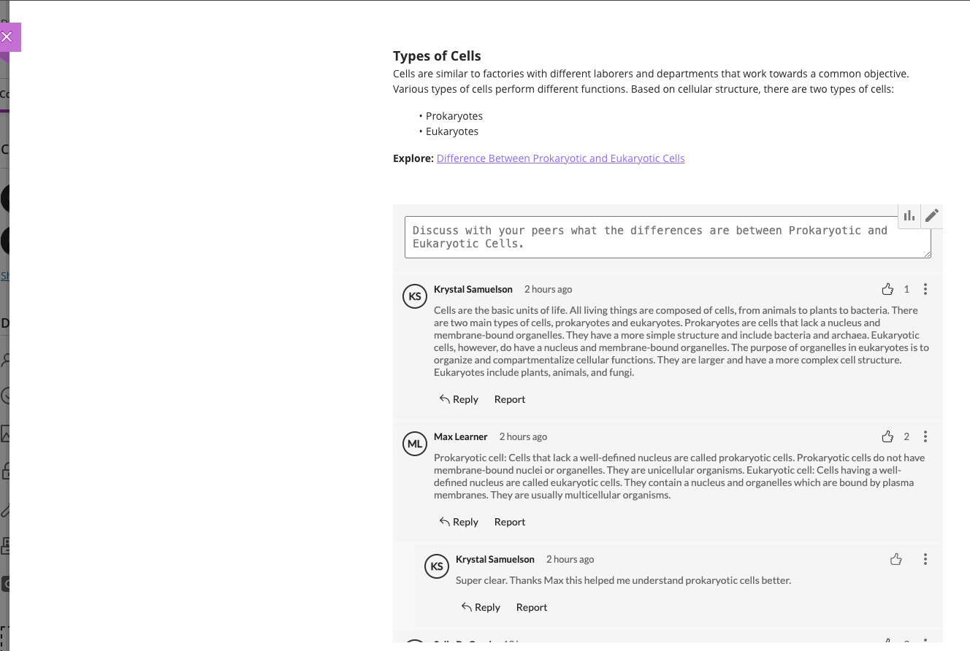Open more options menu on Max Learner's comment
Viewport: 970px width, 651px height.
click(925, 436)
